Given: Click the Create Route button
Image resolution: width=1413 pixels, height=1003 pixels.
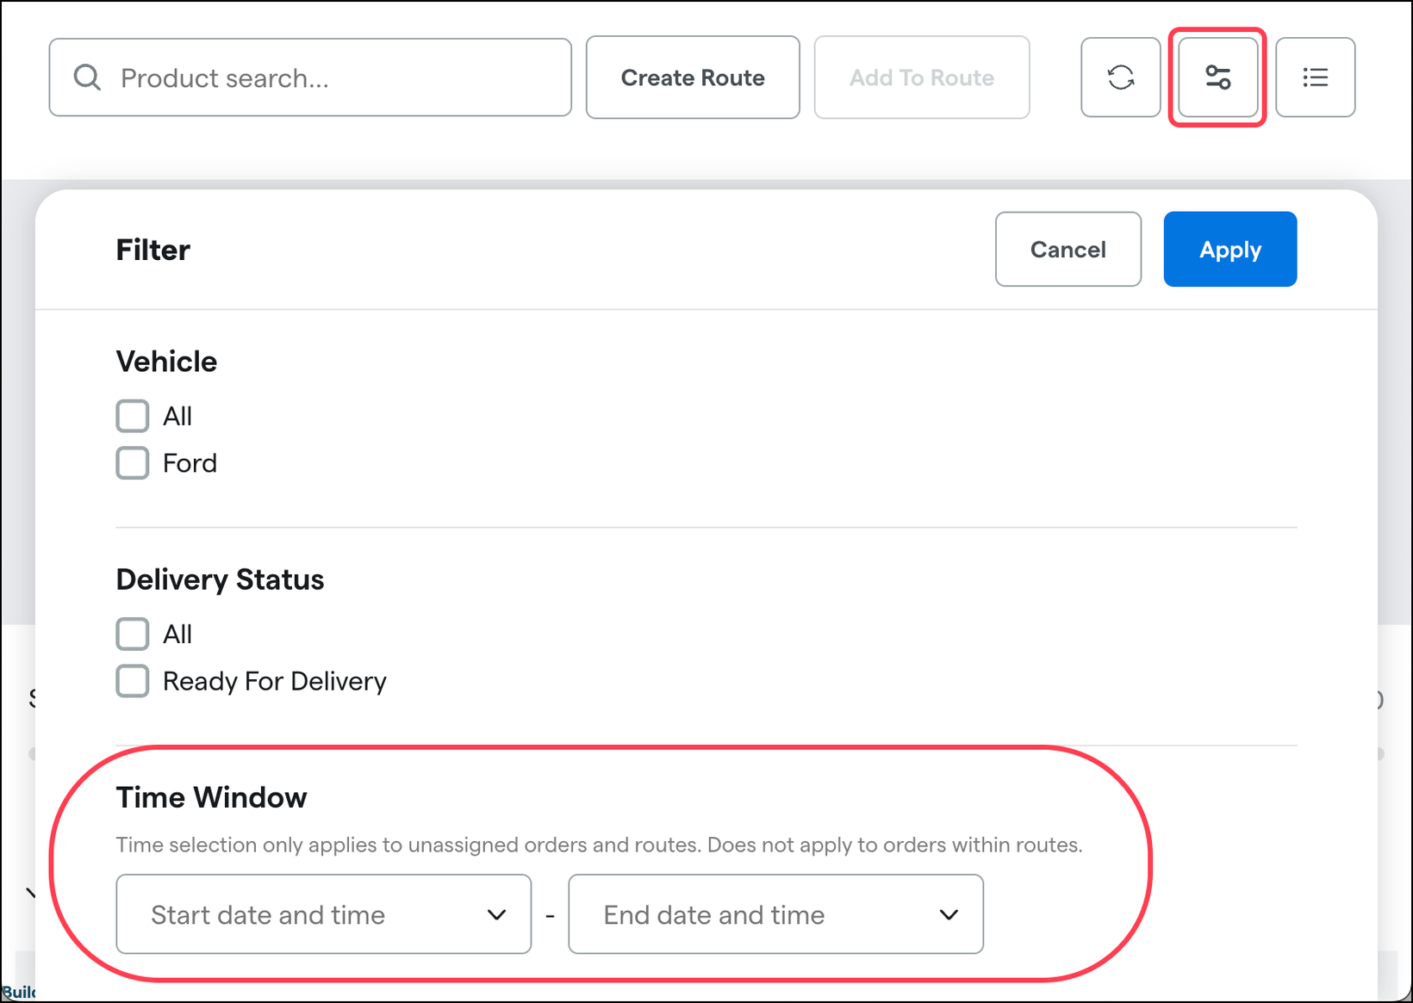Looking at the screenshot, I should coord(693,77).
